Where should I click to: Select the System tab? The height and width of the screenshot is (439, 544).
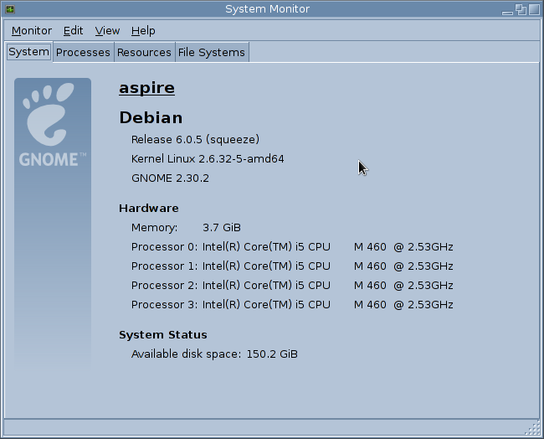point(28,52)
